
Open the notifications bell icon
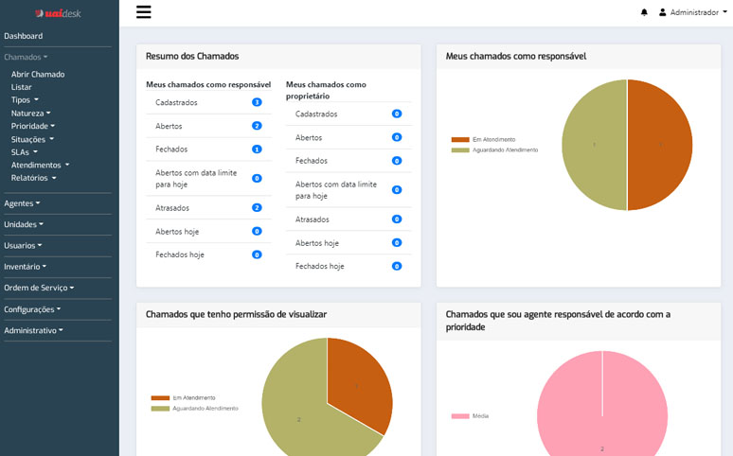tap(645, 12)
